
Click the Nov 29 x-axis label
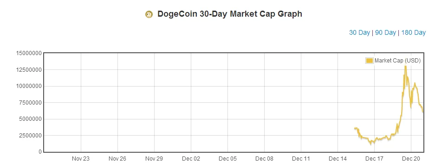click(154, 159)
